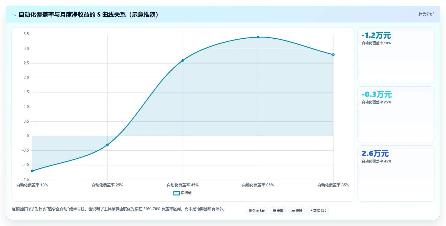Screen dimensions: 446x226
Task: Select the 进度 tag chip
Action: (x=297, y=210)
